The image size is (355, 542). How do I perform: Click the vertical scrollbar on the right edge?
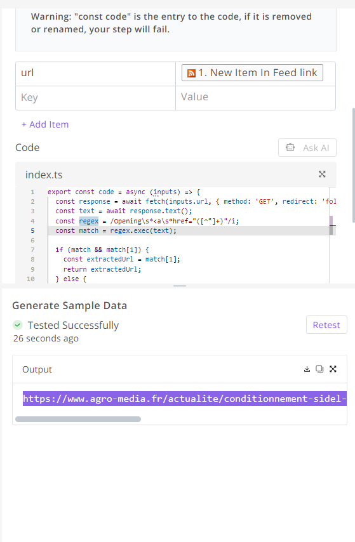click(x=353, y=165)
